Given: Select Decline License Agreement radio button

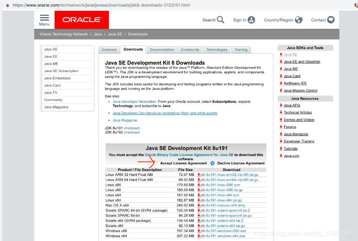Looking at the screenshot, I should click(x=212, y=163).
